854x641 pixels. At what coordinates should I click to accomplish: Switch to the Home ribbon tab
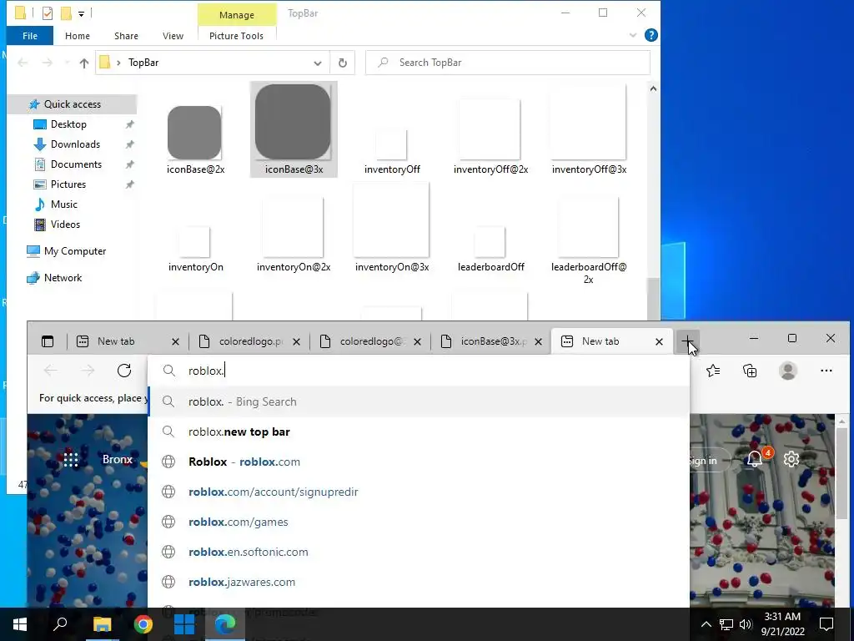(x=78, y=36)
